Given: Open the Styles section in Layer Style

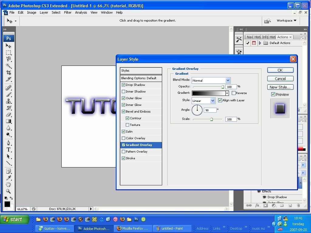Looking at the screenshot, I should coord(141,70).
